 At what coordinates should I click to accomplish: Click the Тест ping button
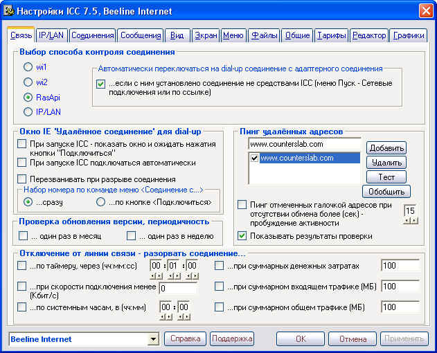[x=386, y=177]
